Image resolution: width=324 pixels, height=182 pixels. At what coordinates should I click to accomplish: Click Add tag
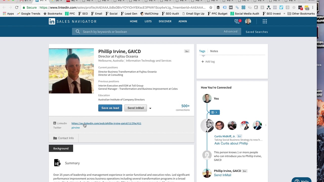[208, 61]
